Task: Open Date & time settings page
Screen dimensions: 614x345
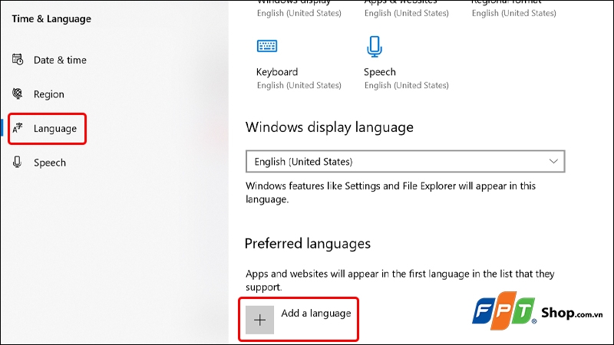Action: (x=60, y=60)
